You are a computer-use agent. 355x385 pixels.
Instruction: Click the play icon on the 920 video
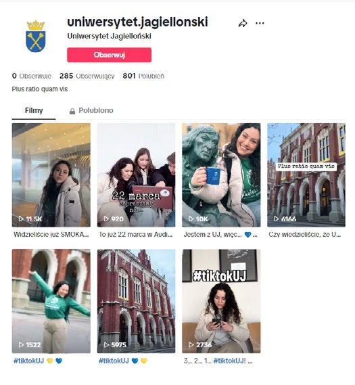106,219
